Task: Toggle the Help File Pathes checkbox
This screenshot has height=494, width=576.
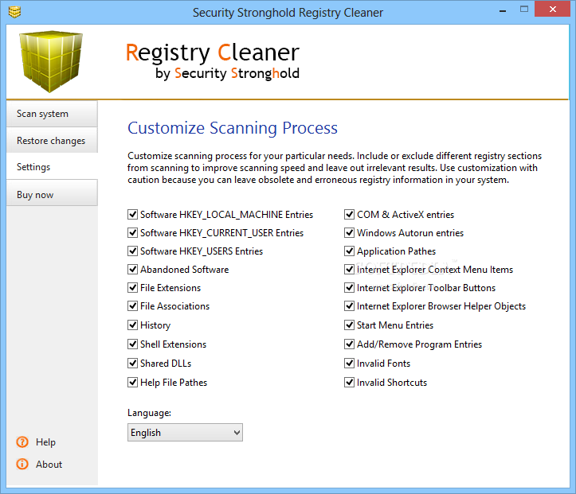Action: (132, 382)
